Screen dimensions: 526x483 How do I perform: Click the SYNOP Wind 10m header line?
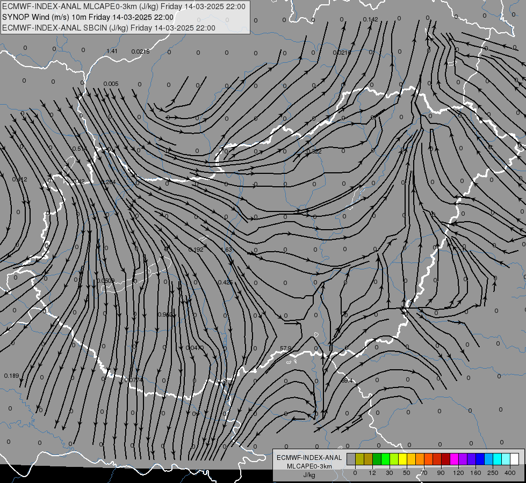pos(88,17)
